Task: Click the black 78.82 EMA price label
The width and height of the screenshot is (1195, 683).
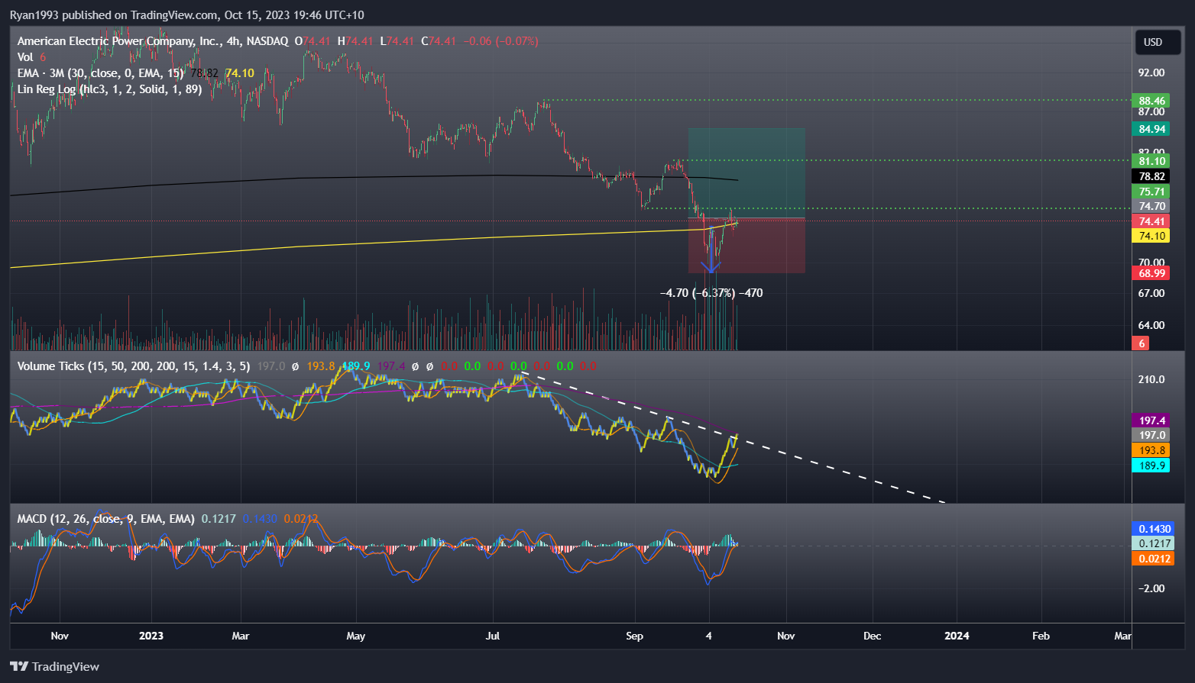Action: pyautogui.click(x=1151, y=176)
